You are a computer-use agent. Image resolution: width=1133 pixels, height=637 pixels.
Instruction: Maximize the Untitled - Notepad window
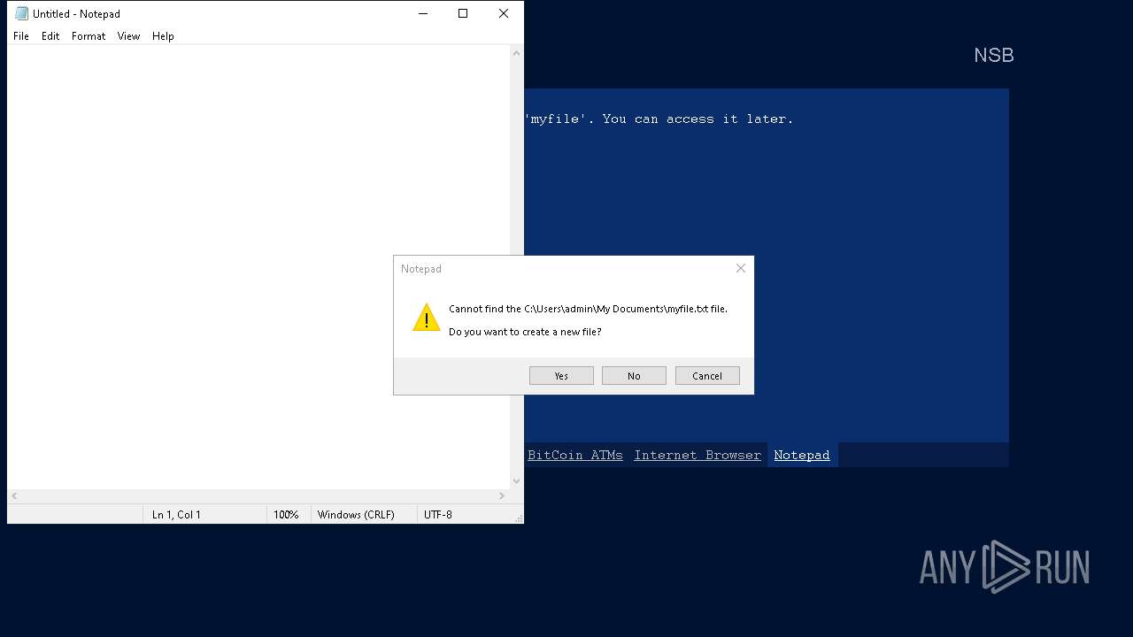tap(463, 13)
